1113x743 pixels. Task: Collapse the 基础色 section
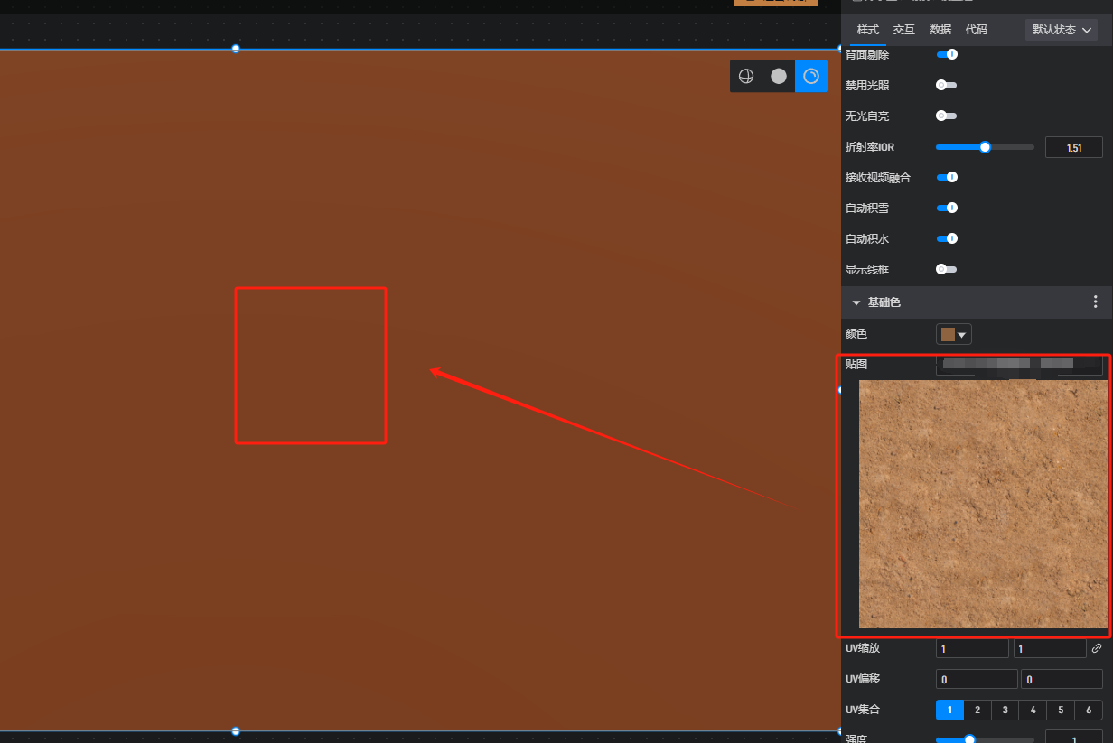click(x=856, y=302)
